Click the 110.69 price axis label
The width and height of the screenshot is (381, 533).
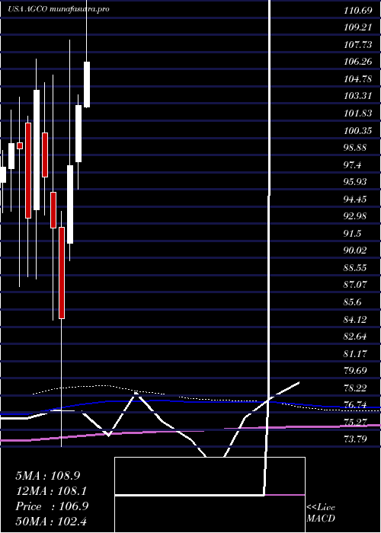click(x=357, y=11)
